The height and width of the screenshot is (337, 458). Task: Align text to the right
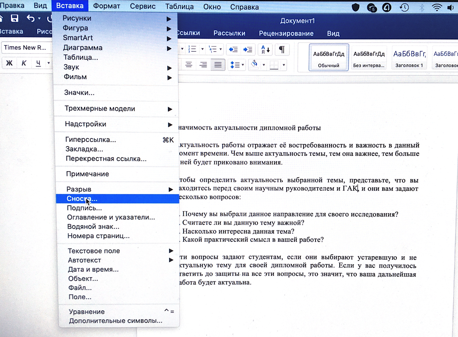tap(203, 65)
